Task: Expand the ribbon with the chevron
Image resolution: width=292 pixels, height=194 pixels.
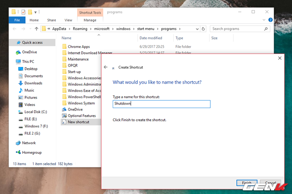Action: 264,20
